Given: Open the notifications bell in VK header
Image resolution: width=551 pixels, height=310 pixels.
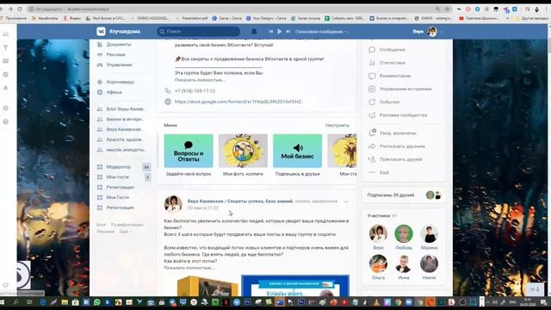Looking at the screenshot, I should (x=254, y=31).
